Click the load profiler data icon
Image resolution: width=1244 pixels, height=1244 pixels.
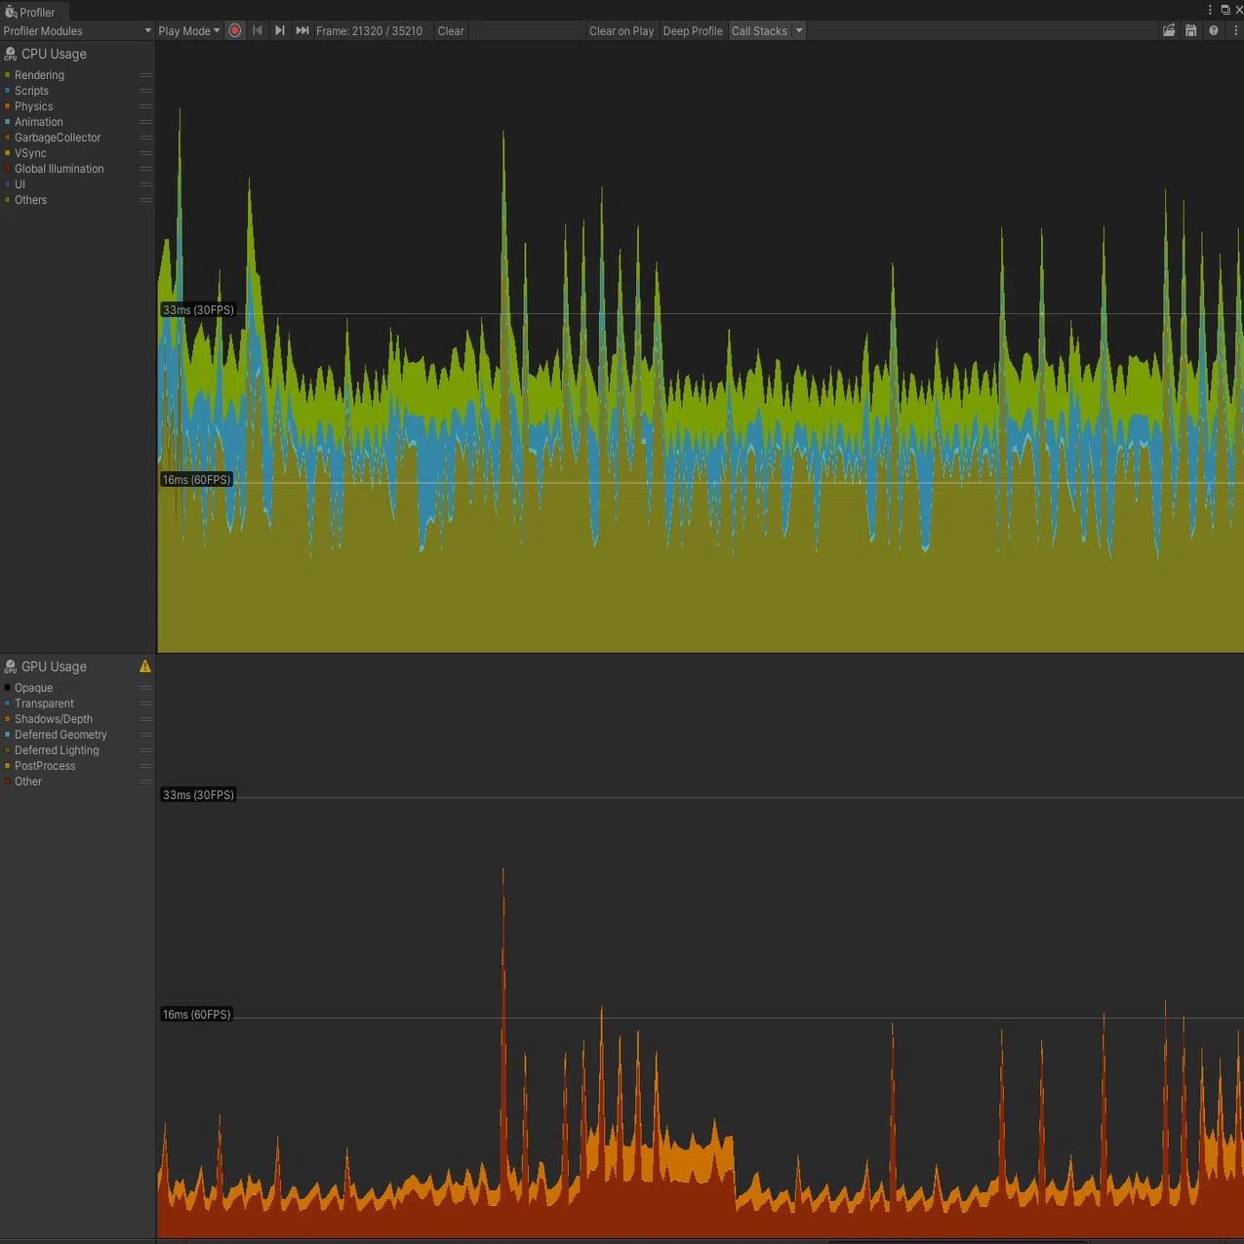(1169, 30)
